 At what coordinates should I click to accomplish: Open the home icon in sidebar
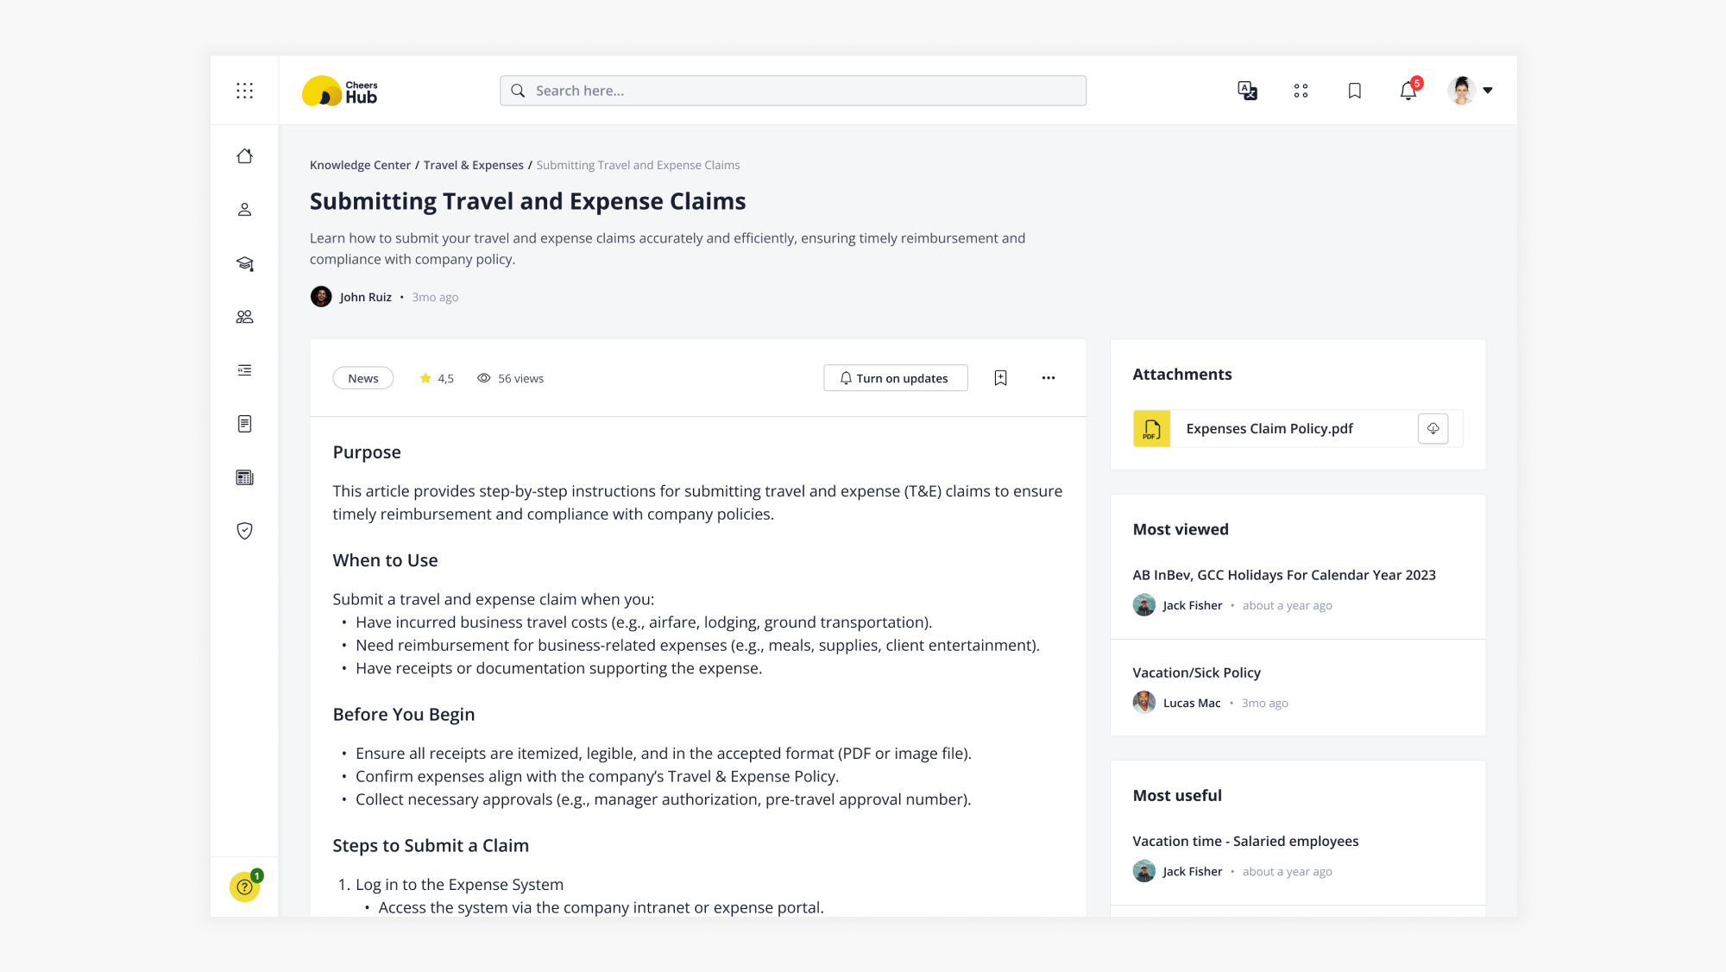(244, 156)
